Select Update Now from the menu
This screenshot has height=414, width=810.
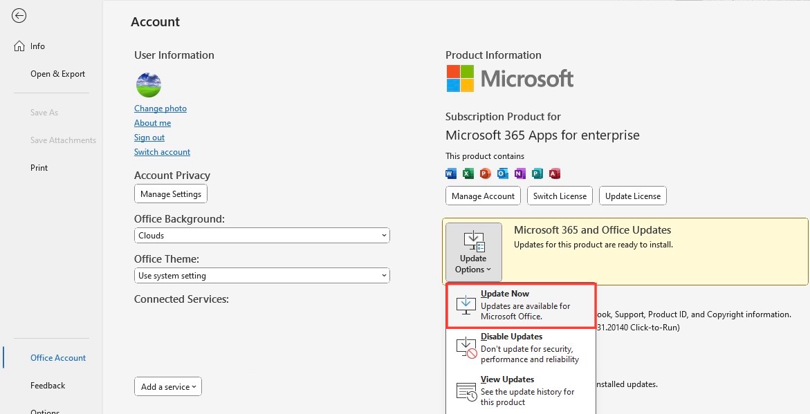pos(521,305)
